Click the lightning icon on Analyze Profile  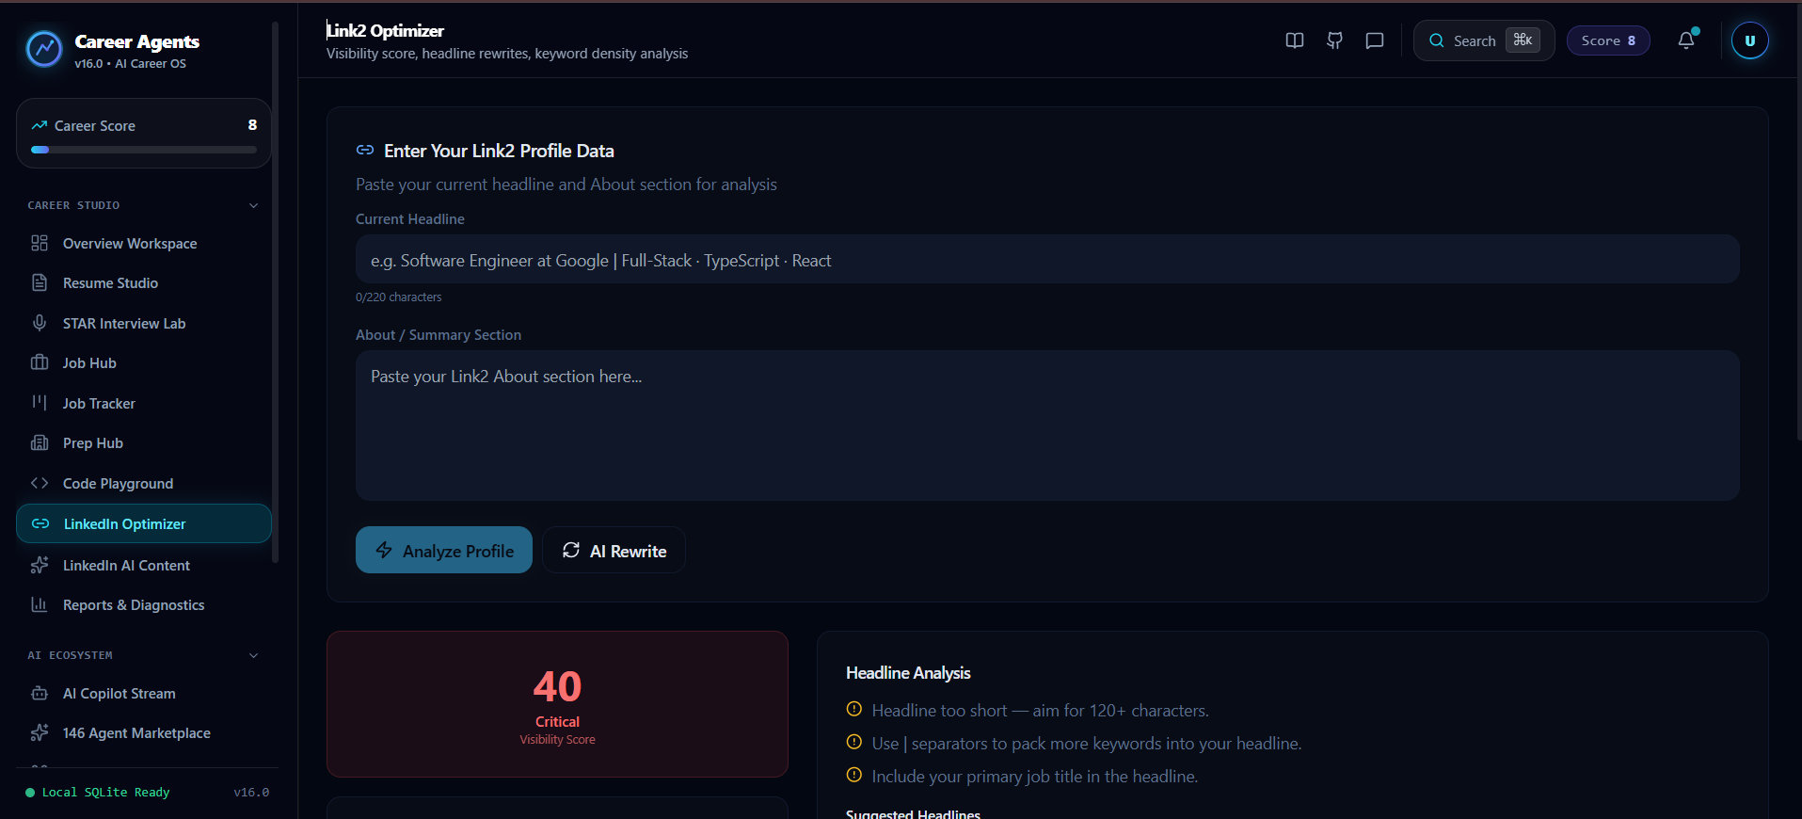pyautogui.click(x=384, y=550)
